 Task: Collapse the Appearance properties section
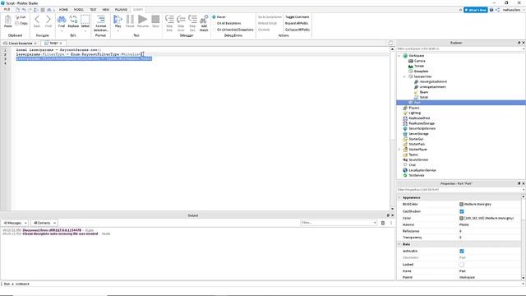pos(399,197)
